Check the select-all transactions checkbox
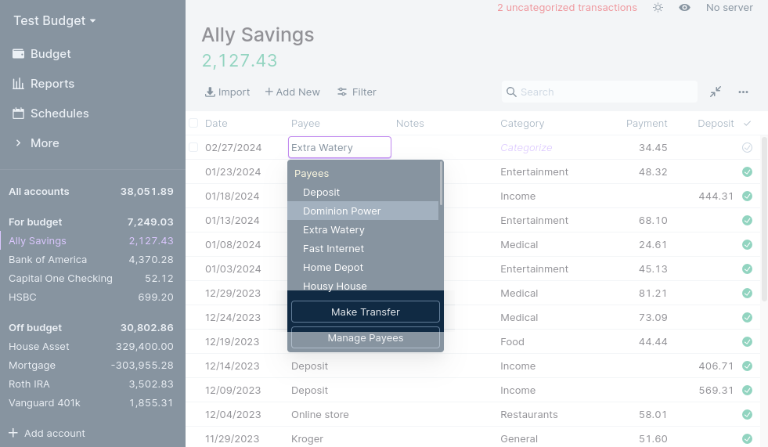This screenshot has width=768, height=447. coord(193,123)
